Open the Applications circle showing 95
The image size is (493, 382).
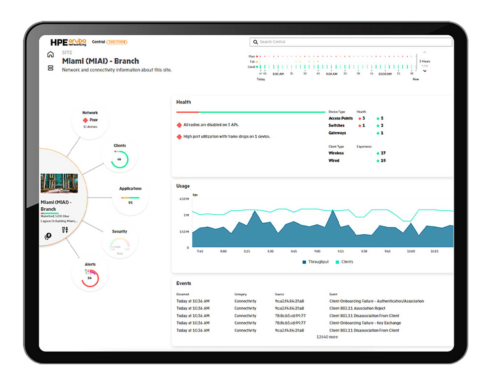coord(130,198)
